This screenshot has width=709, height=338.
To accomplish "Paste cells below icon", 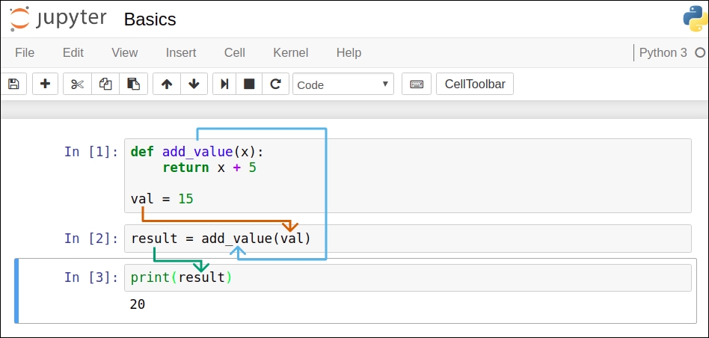I will coord(133,84).
